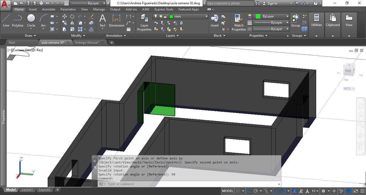Click the Explode tool icon
The image size is (366, 195).
click(x=91, y=23)
